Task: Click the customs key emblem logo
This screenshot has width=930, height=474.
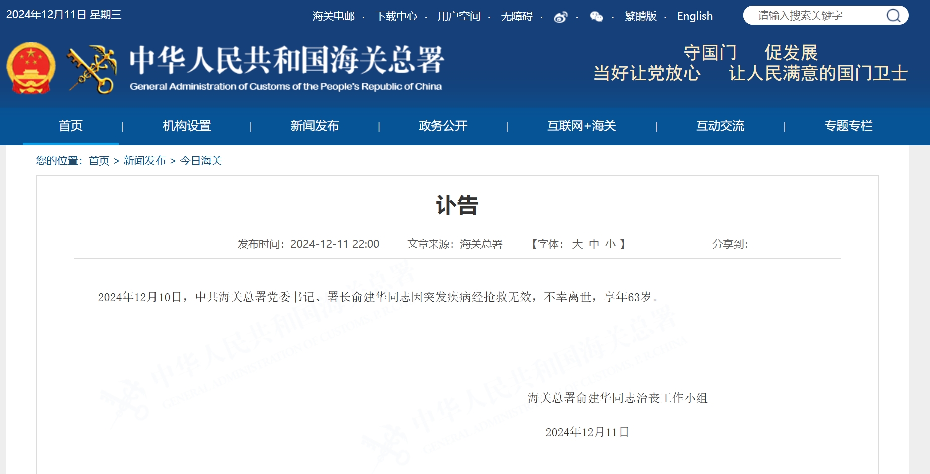Action: (x=92, y=69)
